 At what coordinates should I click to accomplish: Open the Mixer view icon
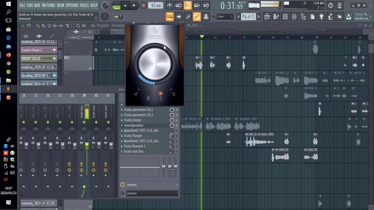pos(294,17)
